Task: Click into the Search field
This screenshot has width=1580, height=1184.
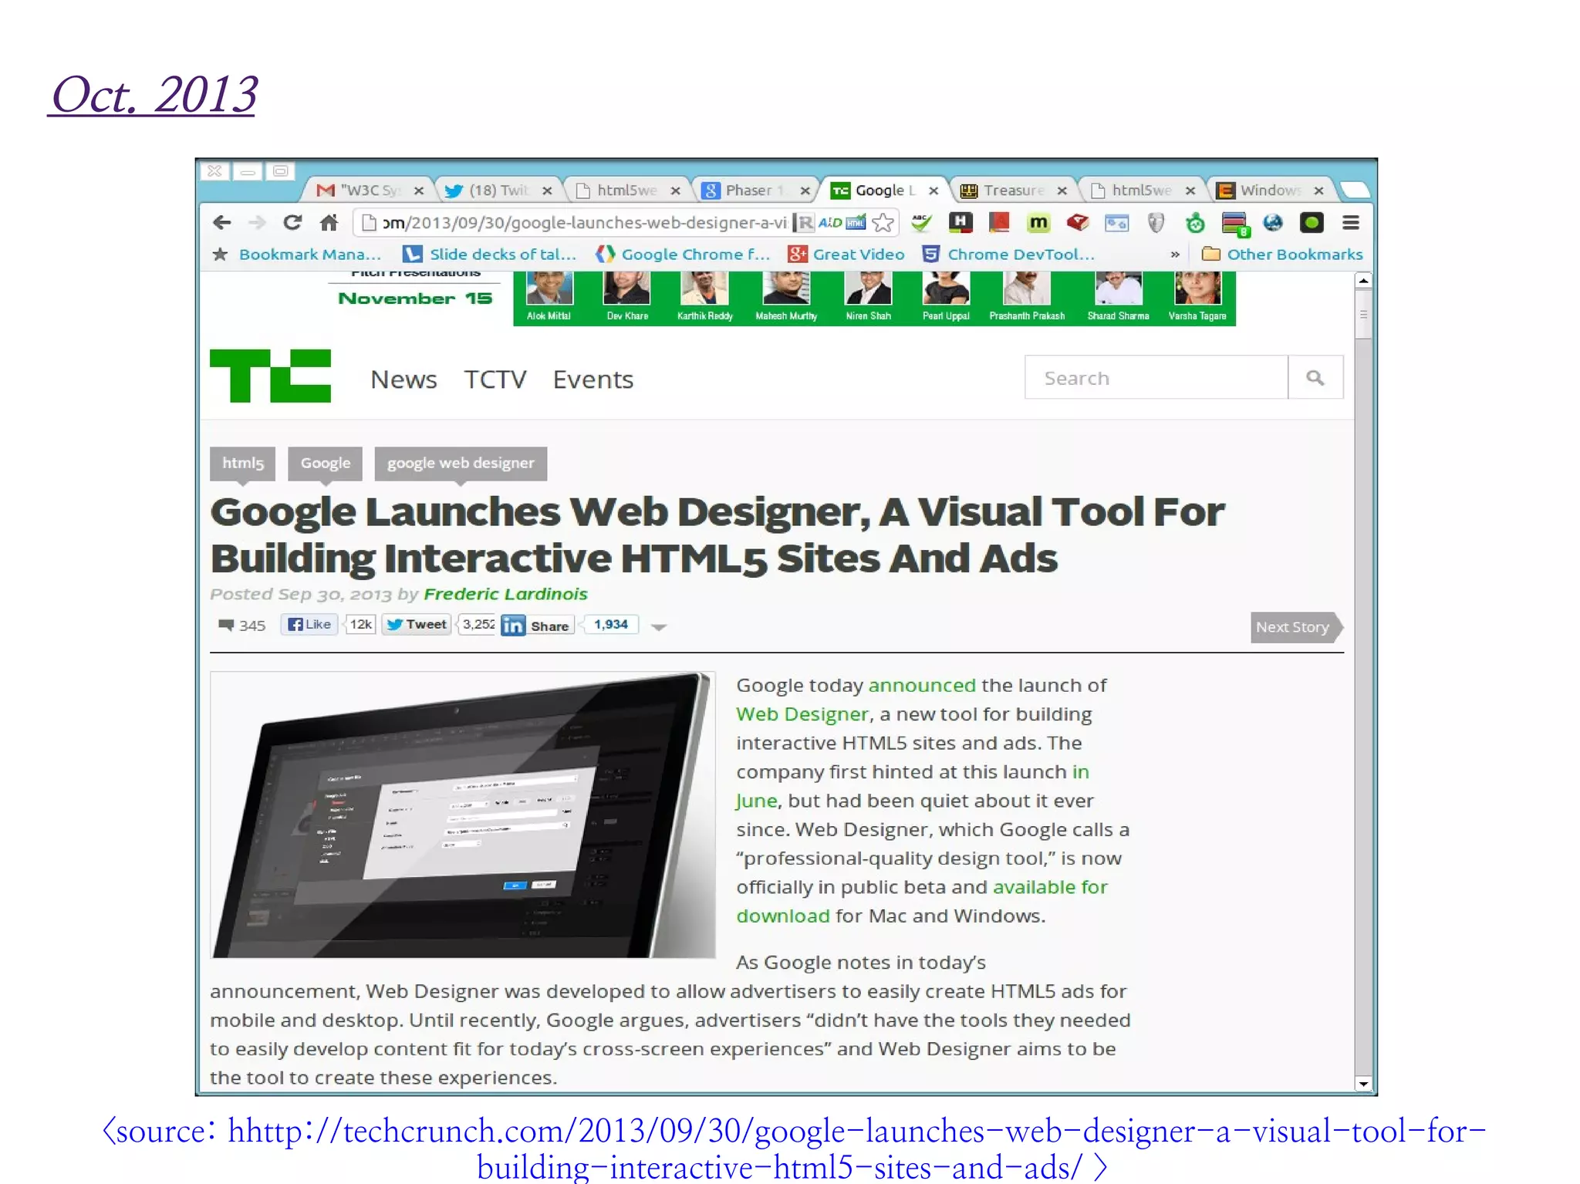Action: (x=1156, y=377)
